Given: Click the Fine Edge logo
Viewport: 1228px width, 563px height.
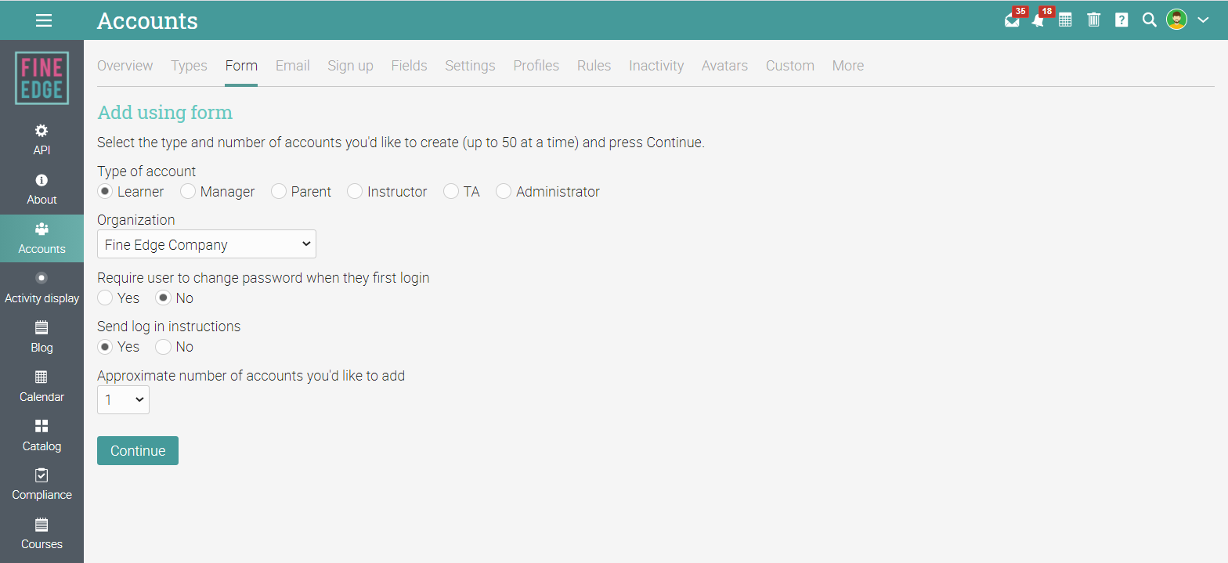Looking at the screenshot, I should pyautogui.click(x=42, y=78).
